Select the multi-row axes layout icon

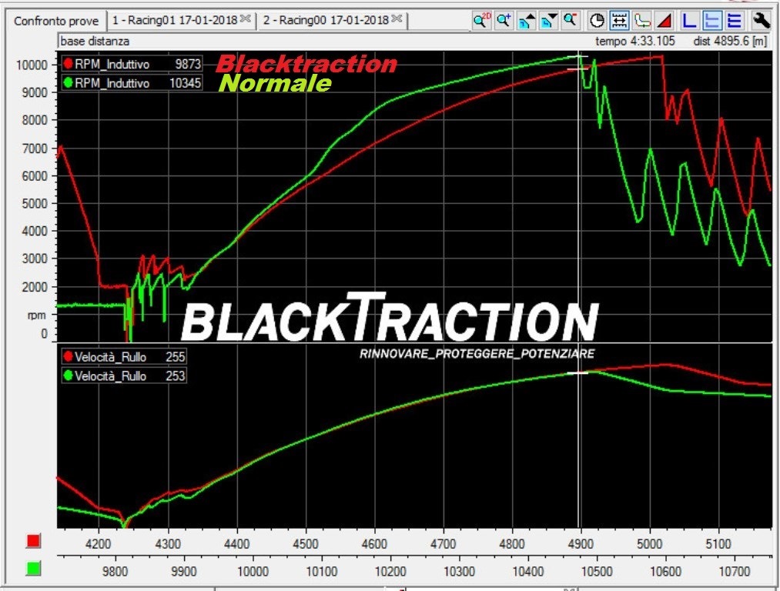coord(735,21)
